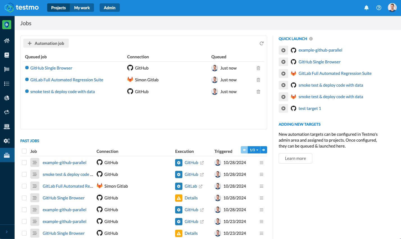Check GitHub Single Browser job dated 10/23/2024
Viewport: 401px width, 239px height.
(24, 233)
